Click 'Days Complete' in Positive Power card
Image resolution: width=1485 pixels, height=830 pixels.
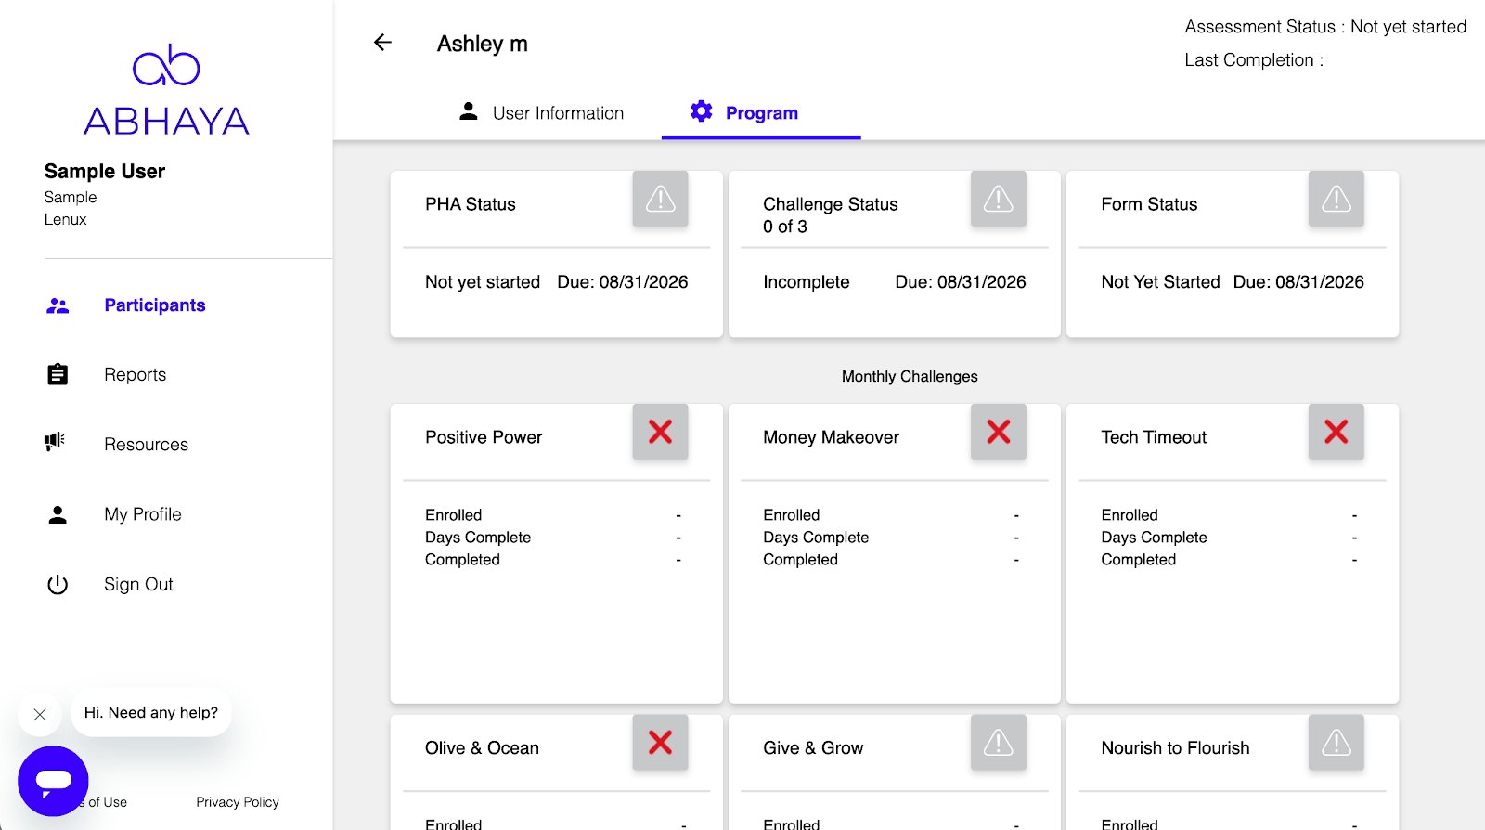(x=478, y=538)
